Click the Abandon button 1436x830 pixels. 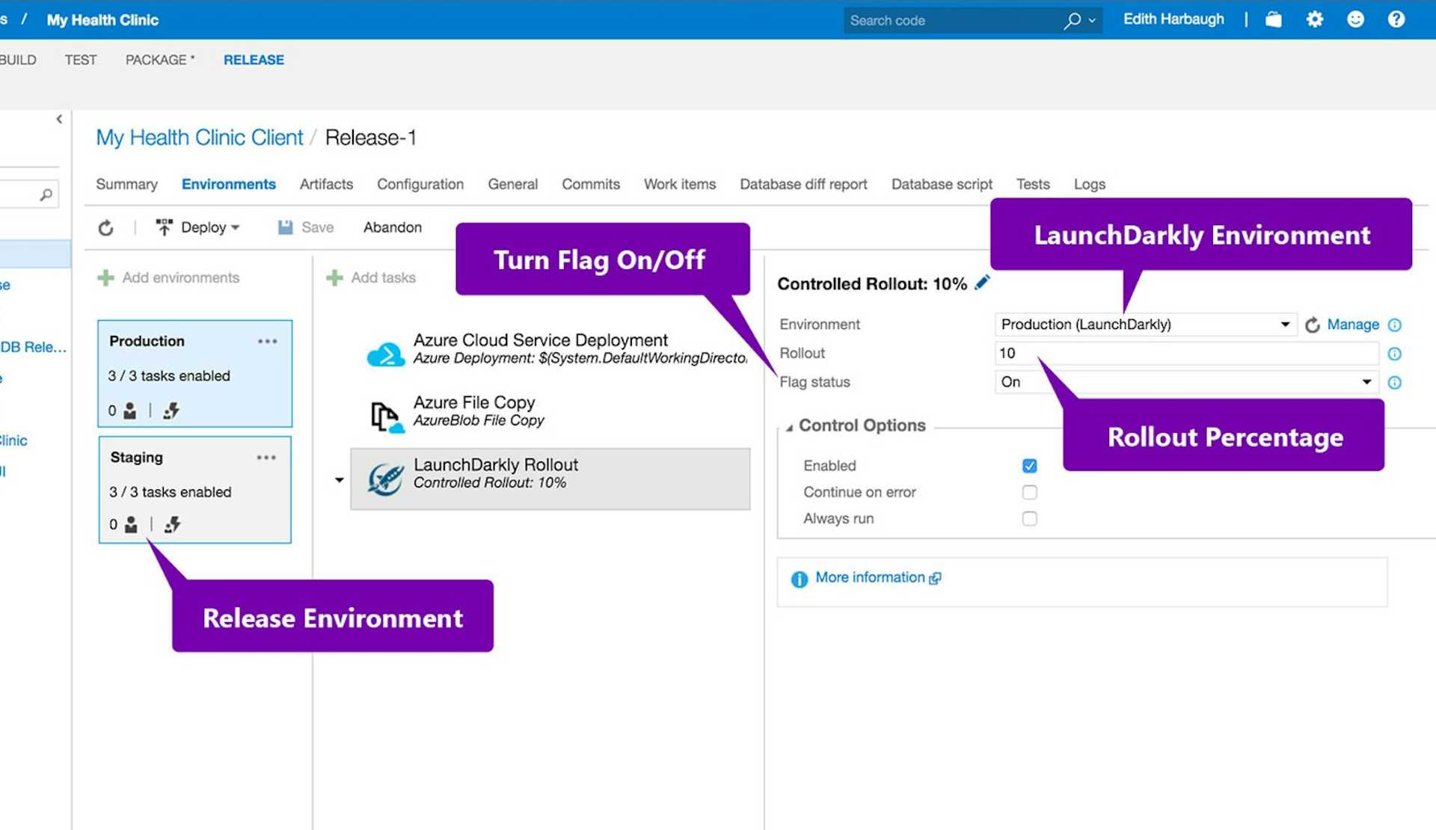coord(392,227)
